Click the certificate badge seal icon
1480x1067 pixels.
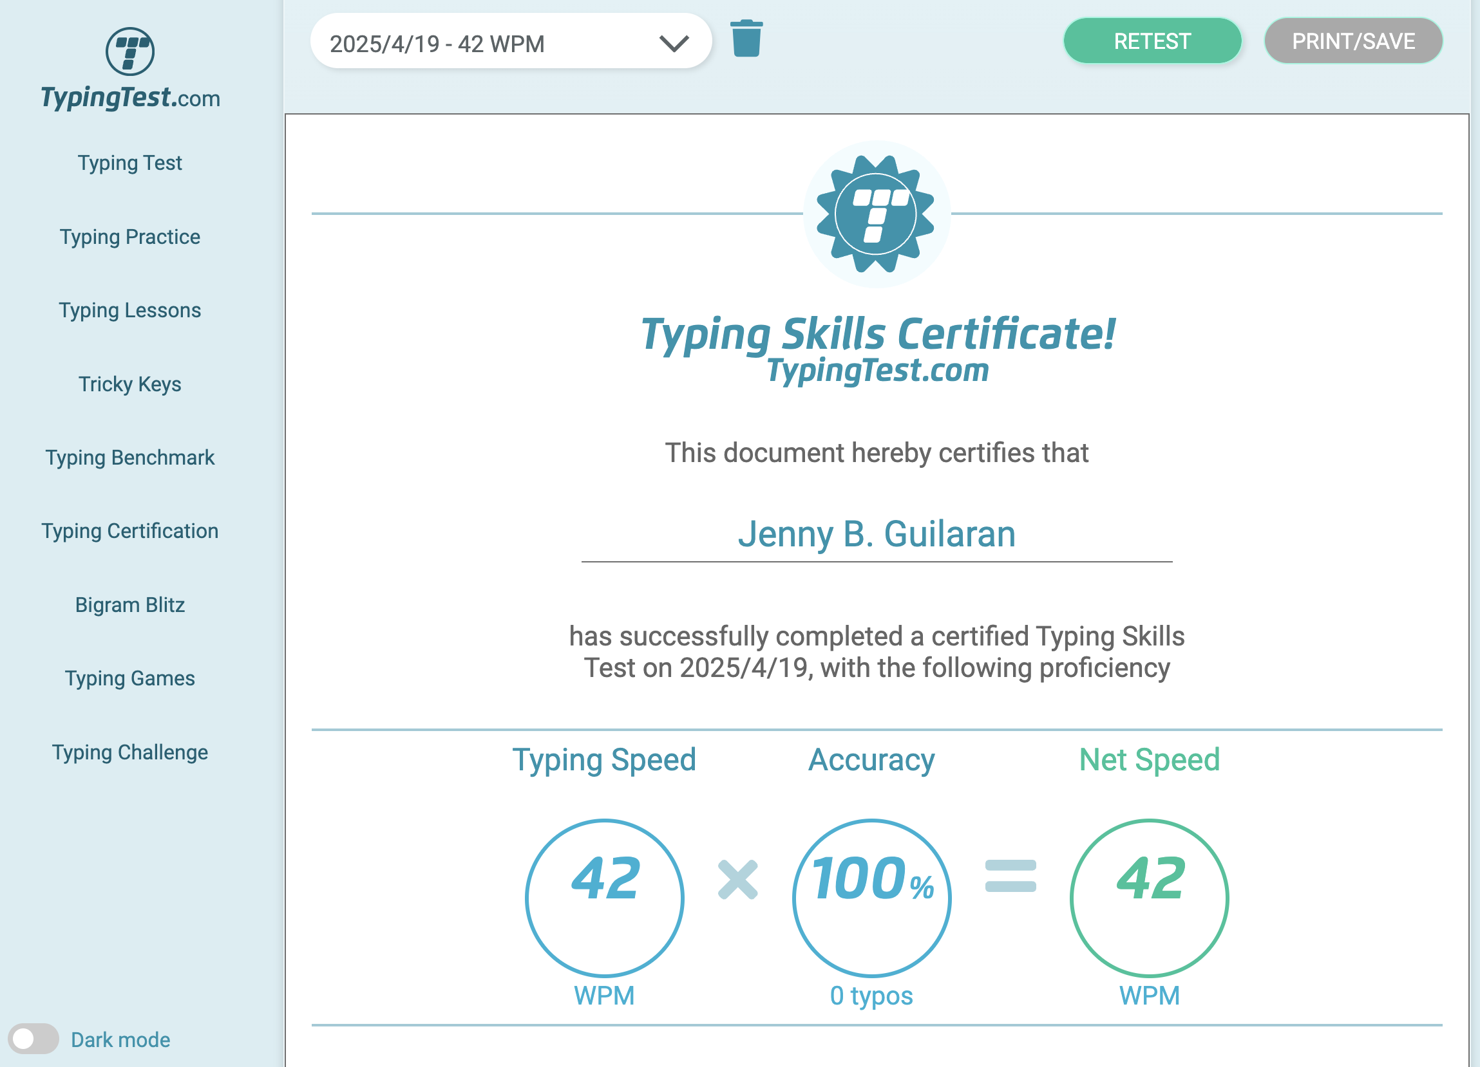pyautogui.click(x=876, y=214)
